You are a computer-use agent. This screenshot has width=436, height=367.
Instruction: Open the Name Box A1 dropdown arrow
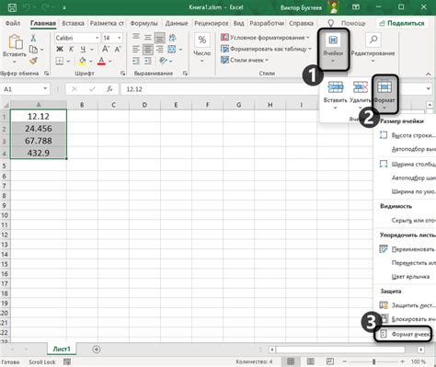[x=45, y=89]
